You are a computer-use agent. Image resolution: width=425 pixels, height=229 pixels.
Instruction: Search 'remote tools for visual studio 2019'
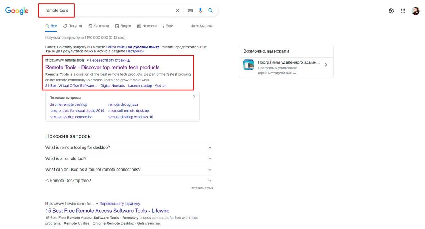(77, 111)
